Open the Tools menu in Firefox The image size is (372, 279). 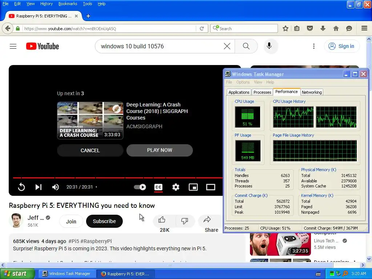pos(88,4)
